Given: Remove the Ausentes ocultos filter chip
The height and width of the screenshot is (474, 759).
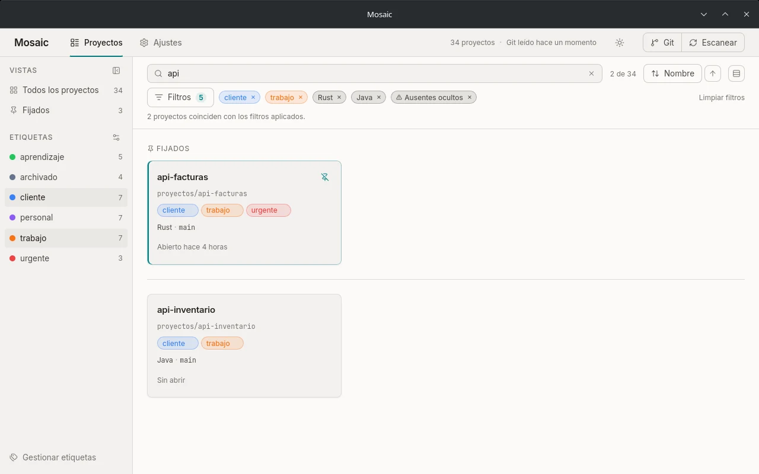Looking at the screenshot, I should click(x=470, y=97).
